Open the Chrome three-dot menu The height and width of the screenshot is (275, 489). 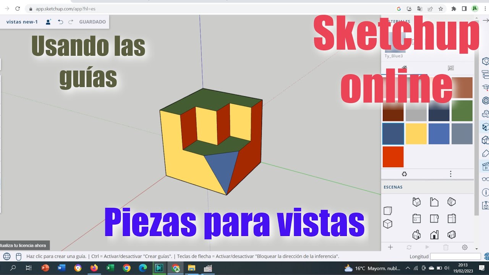tap(485, 8)
